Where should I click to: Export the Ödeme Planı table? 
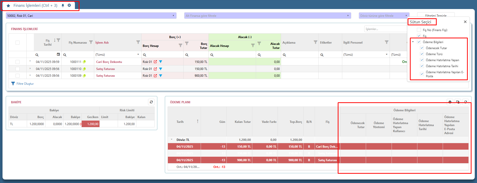(x=458, y=102)
